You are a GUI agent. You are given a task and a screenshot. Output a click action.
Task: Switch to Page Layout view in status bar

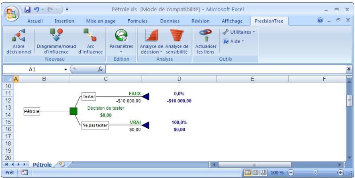point(256,172)
